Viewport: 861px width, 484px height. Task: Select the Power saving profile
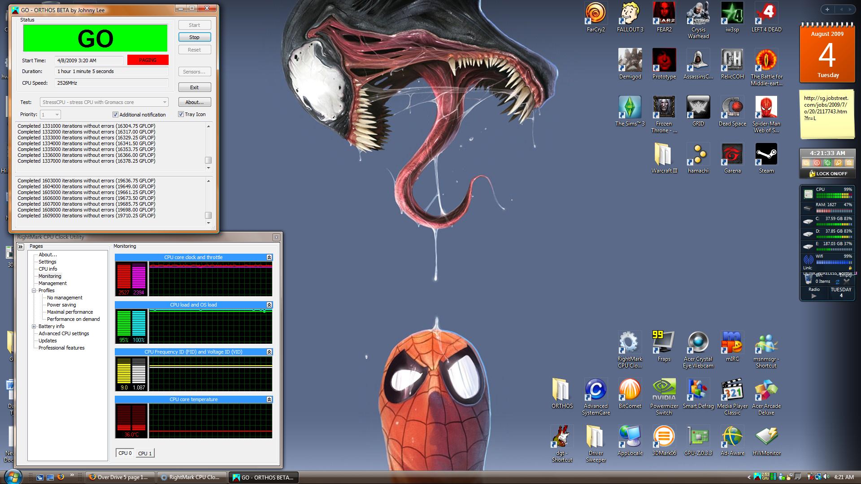(61, 305)
